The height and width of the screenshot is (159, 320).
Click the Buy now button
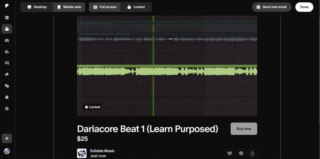[x=244, y=129]
